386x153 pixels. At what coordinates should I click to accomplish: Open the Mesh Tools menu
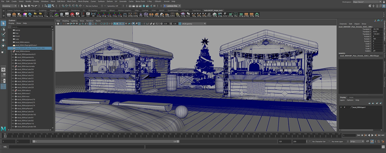coord(72,1)
